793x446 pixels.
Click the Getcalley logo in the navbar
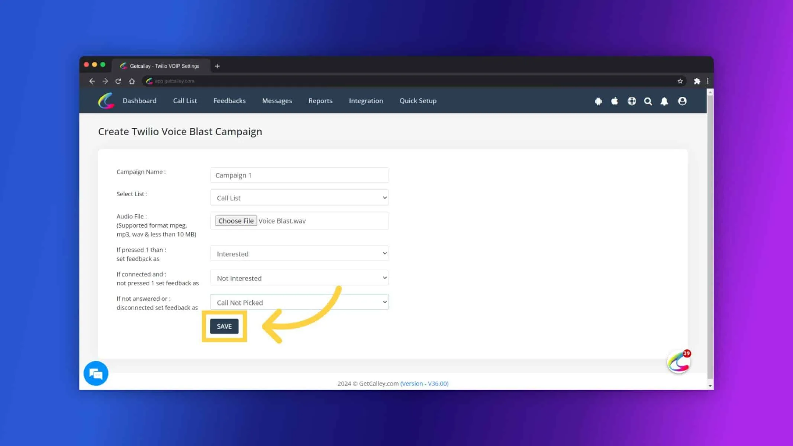click(106, 101)
